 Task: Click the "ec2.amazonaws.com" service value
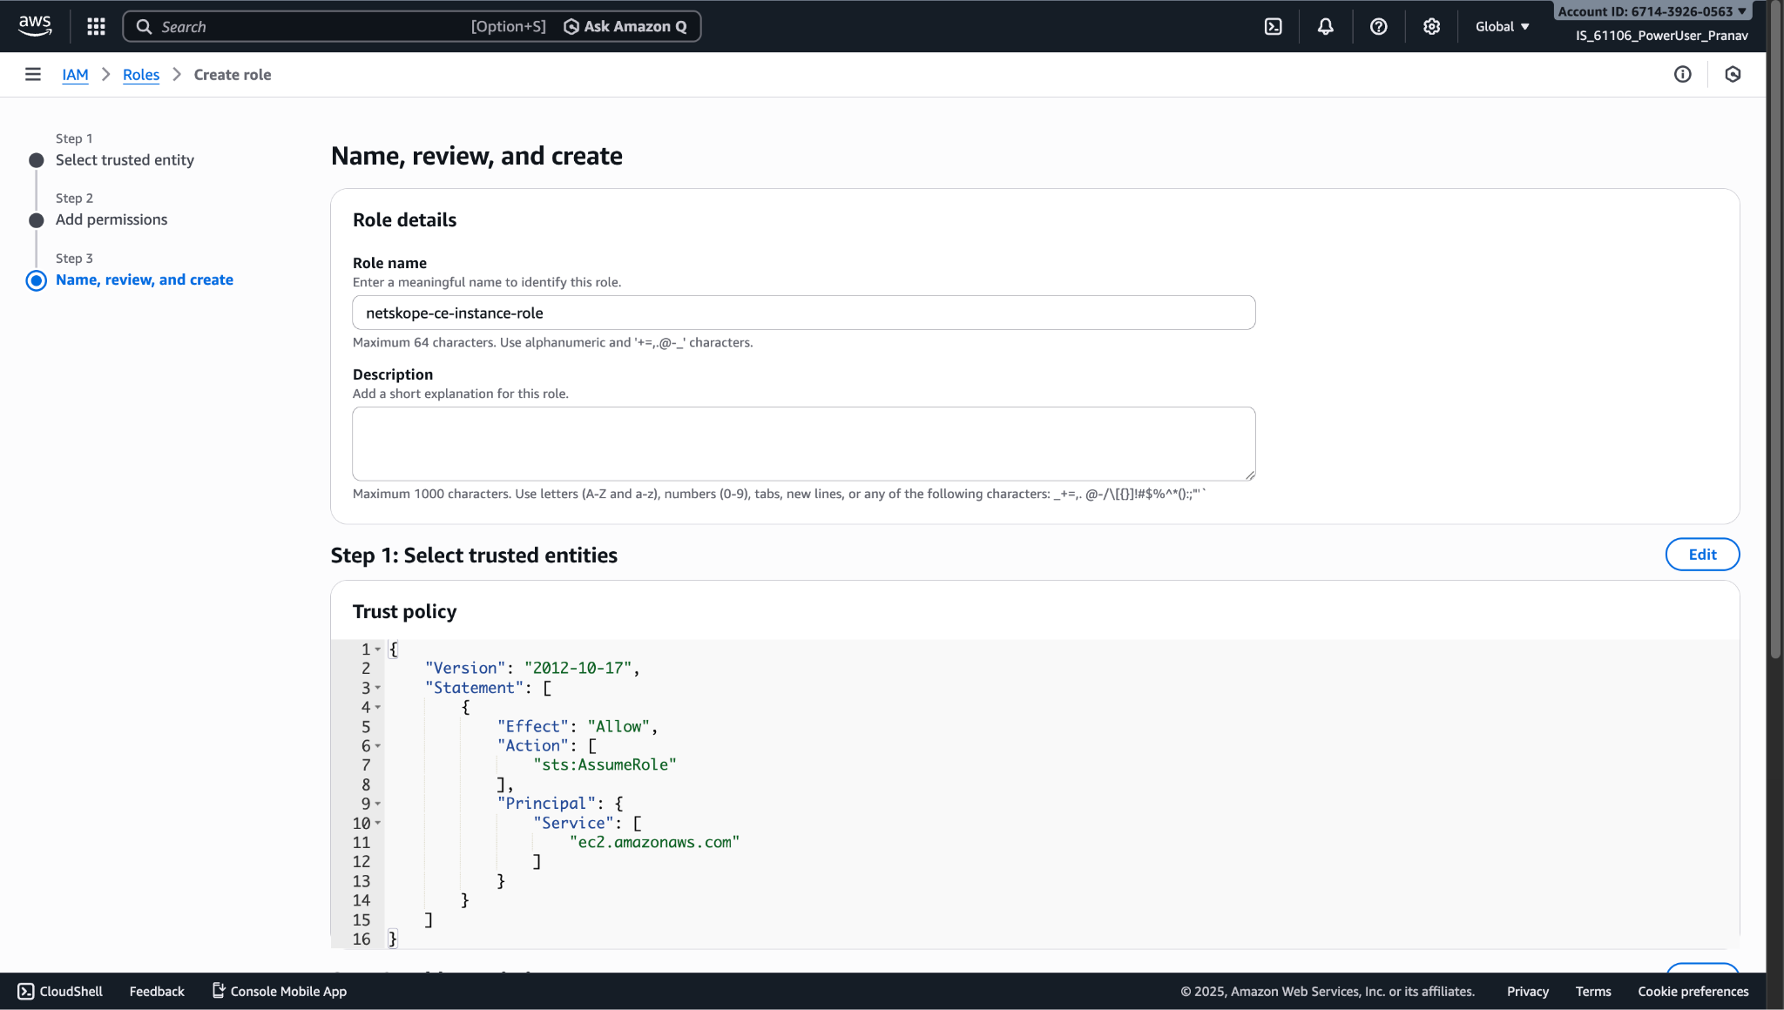[x=654, y=843]
